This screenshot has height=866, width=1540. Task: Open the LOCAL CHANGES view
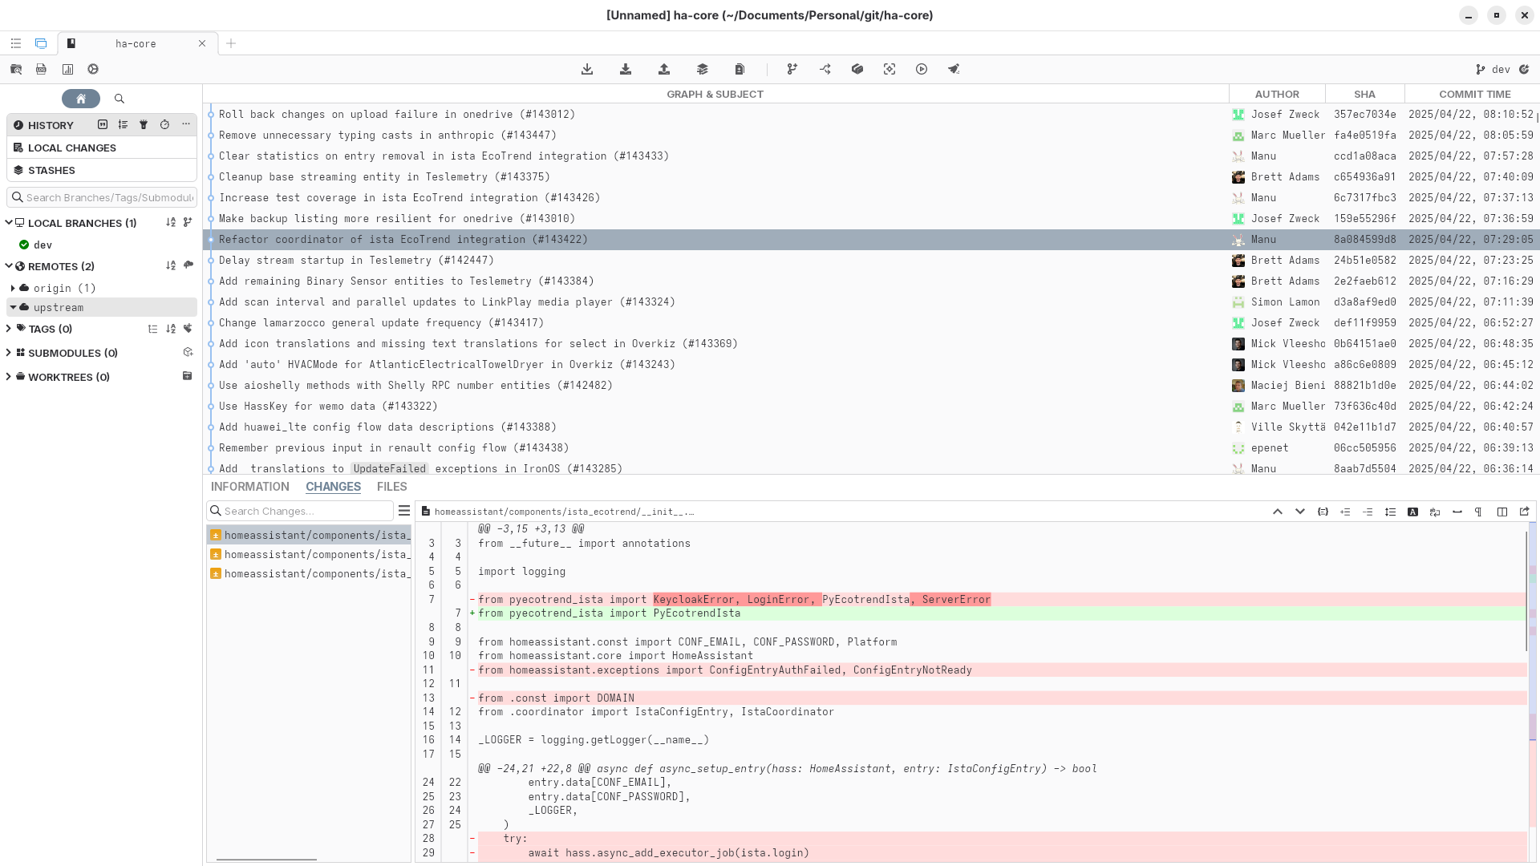pos(71,148)
